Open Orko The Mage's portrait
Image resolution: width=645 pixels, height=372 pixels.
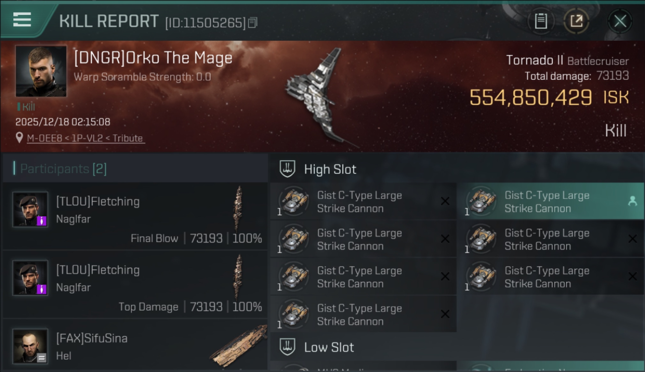pos(41,71)
